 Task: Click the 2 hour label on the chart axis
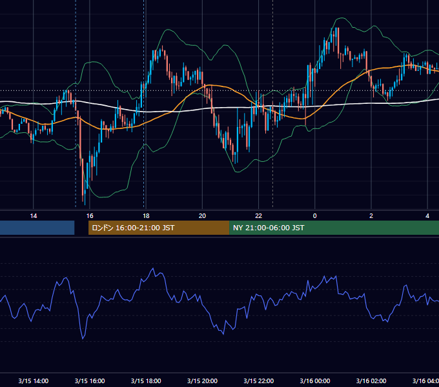tap(371, 216)
